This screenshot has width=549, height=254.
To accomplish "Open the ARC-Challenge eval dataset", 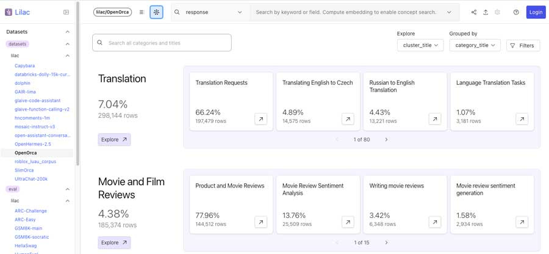I will click(x=30, y=211).
